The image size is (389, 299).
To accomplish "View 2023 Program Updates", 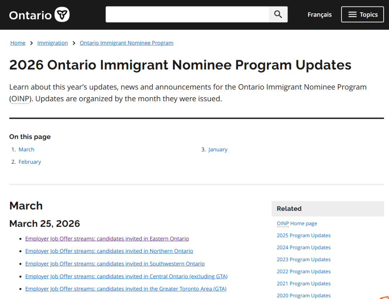I will pyautogui.click(x=304, y=259).
